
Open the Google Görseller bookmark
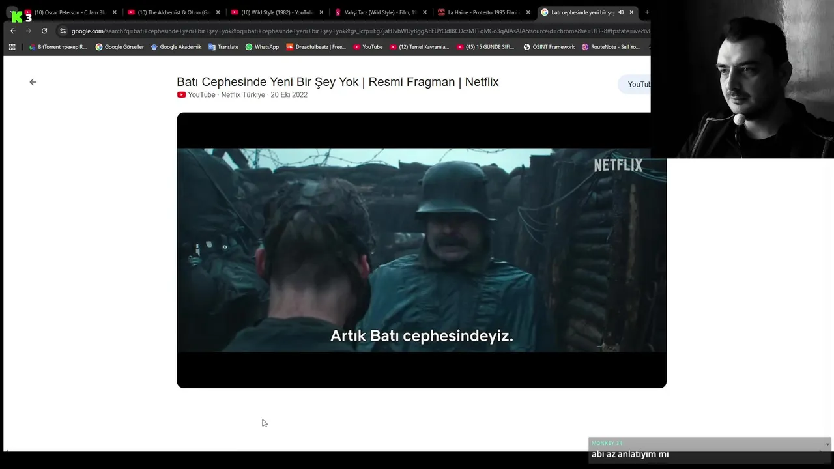point(119,47)
